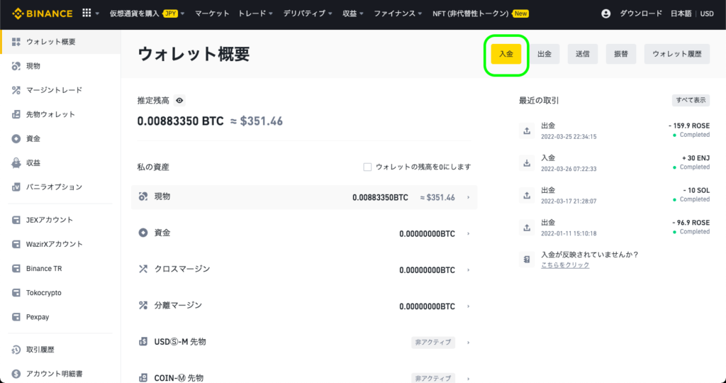The image size is (726, 383).
Task: Open the トレード dropdown menu
Action: 255,13
